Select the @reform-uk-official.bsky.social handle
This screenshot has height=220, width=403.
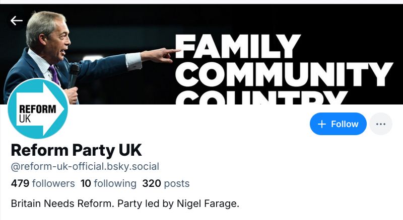point(85,166)
